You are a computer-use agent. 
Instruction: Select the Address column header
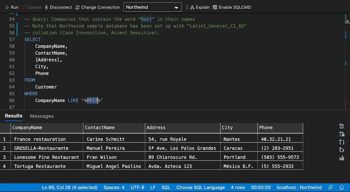[x=182, y=128]
